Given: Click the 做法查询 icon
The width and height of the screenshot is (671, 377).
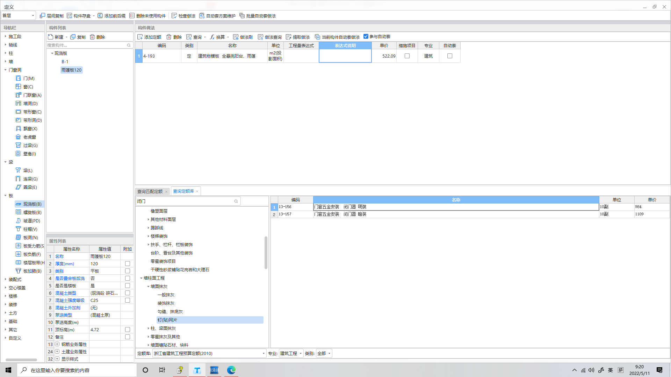Looking at the screenshot, I should 260,37.
